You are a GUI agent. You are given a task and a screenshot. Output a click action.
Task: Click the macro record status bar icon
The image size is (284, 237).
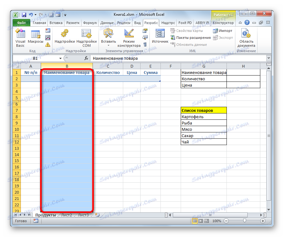point(36,221)
